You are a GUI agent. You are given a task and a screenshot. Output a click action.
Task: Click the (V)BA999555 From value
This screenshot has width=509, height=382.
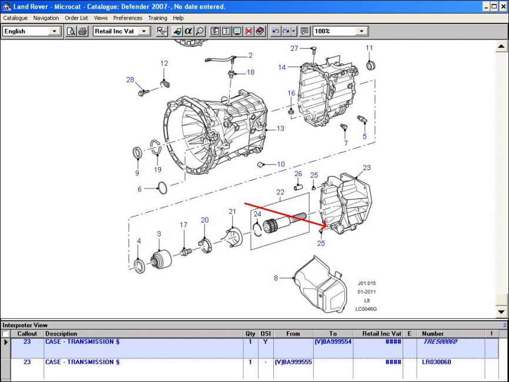pos(293,362)
